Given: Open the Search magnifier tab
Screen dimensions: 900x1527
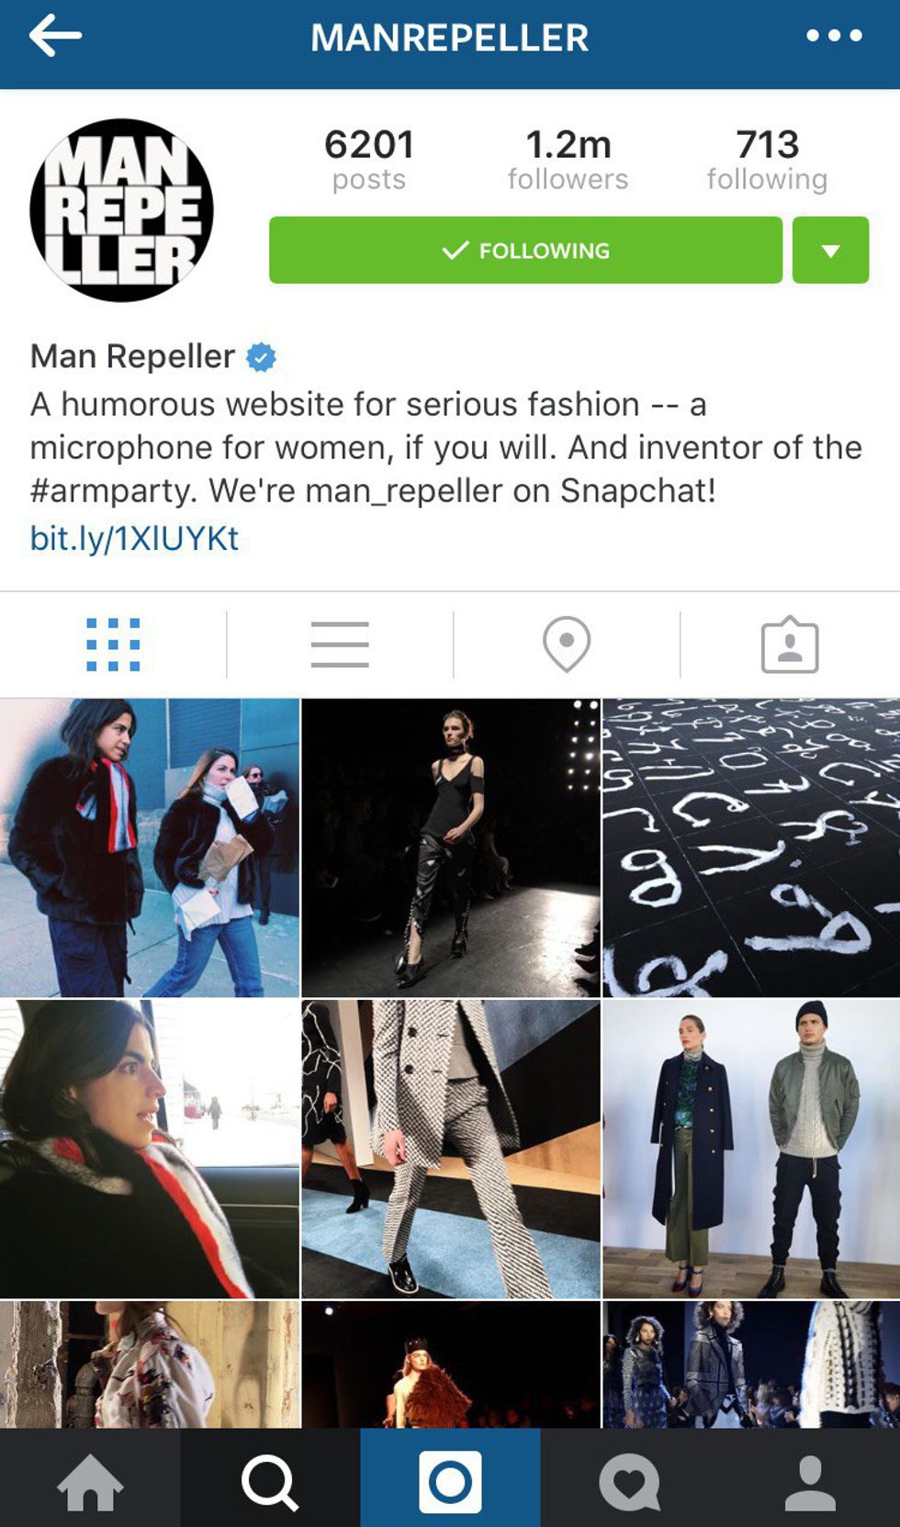Looking at the screenshot, I should click(x=270, y=1482).
